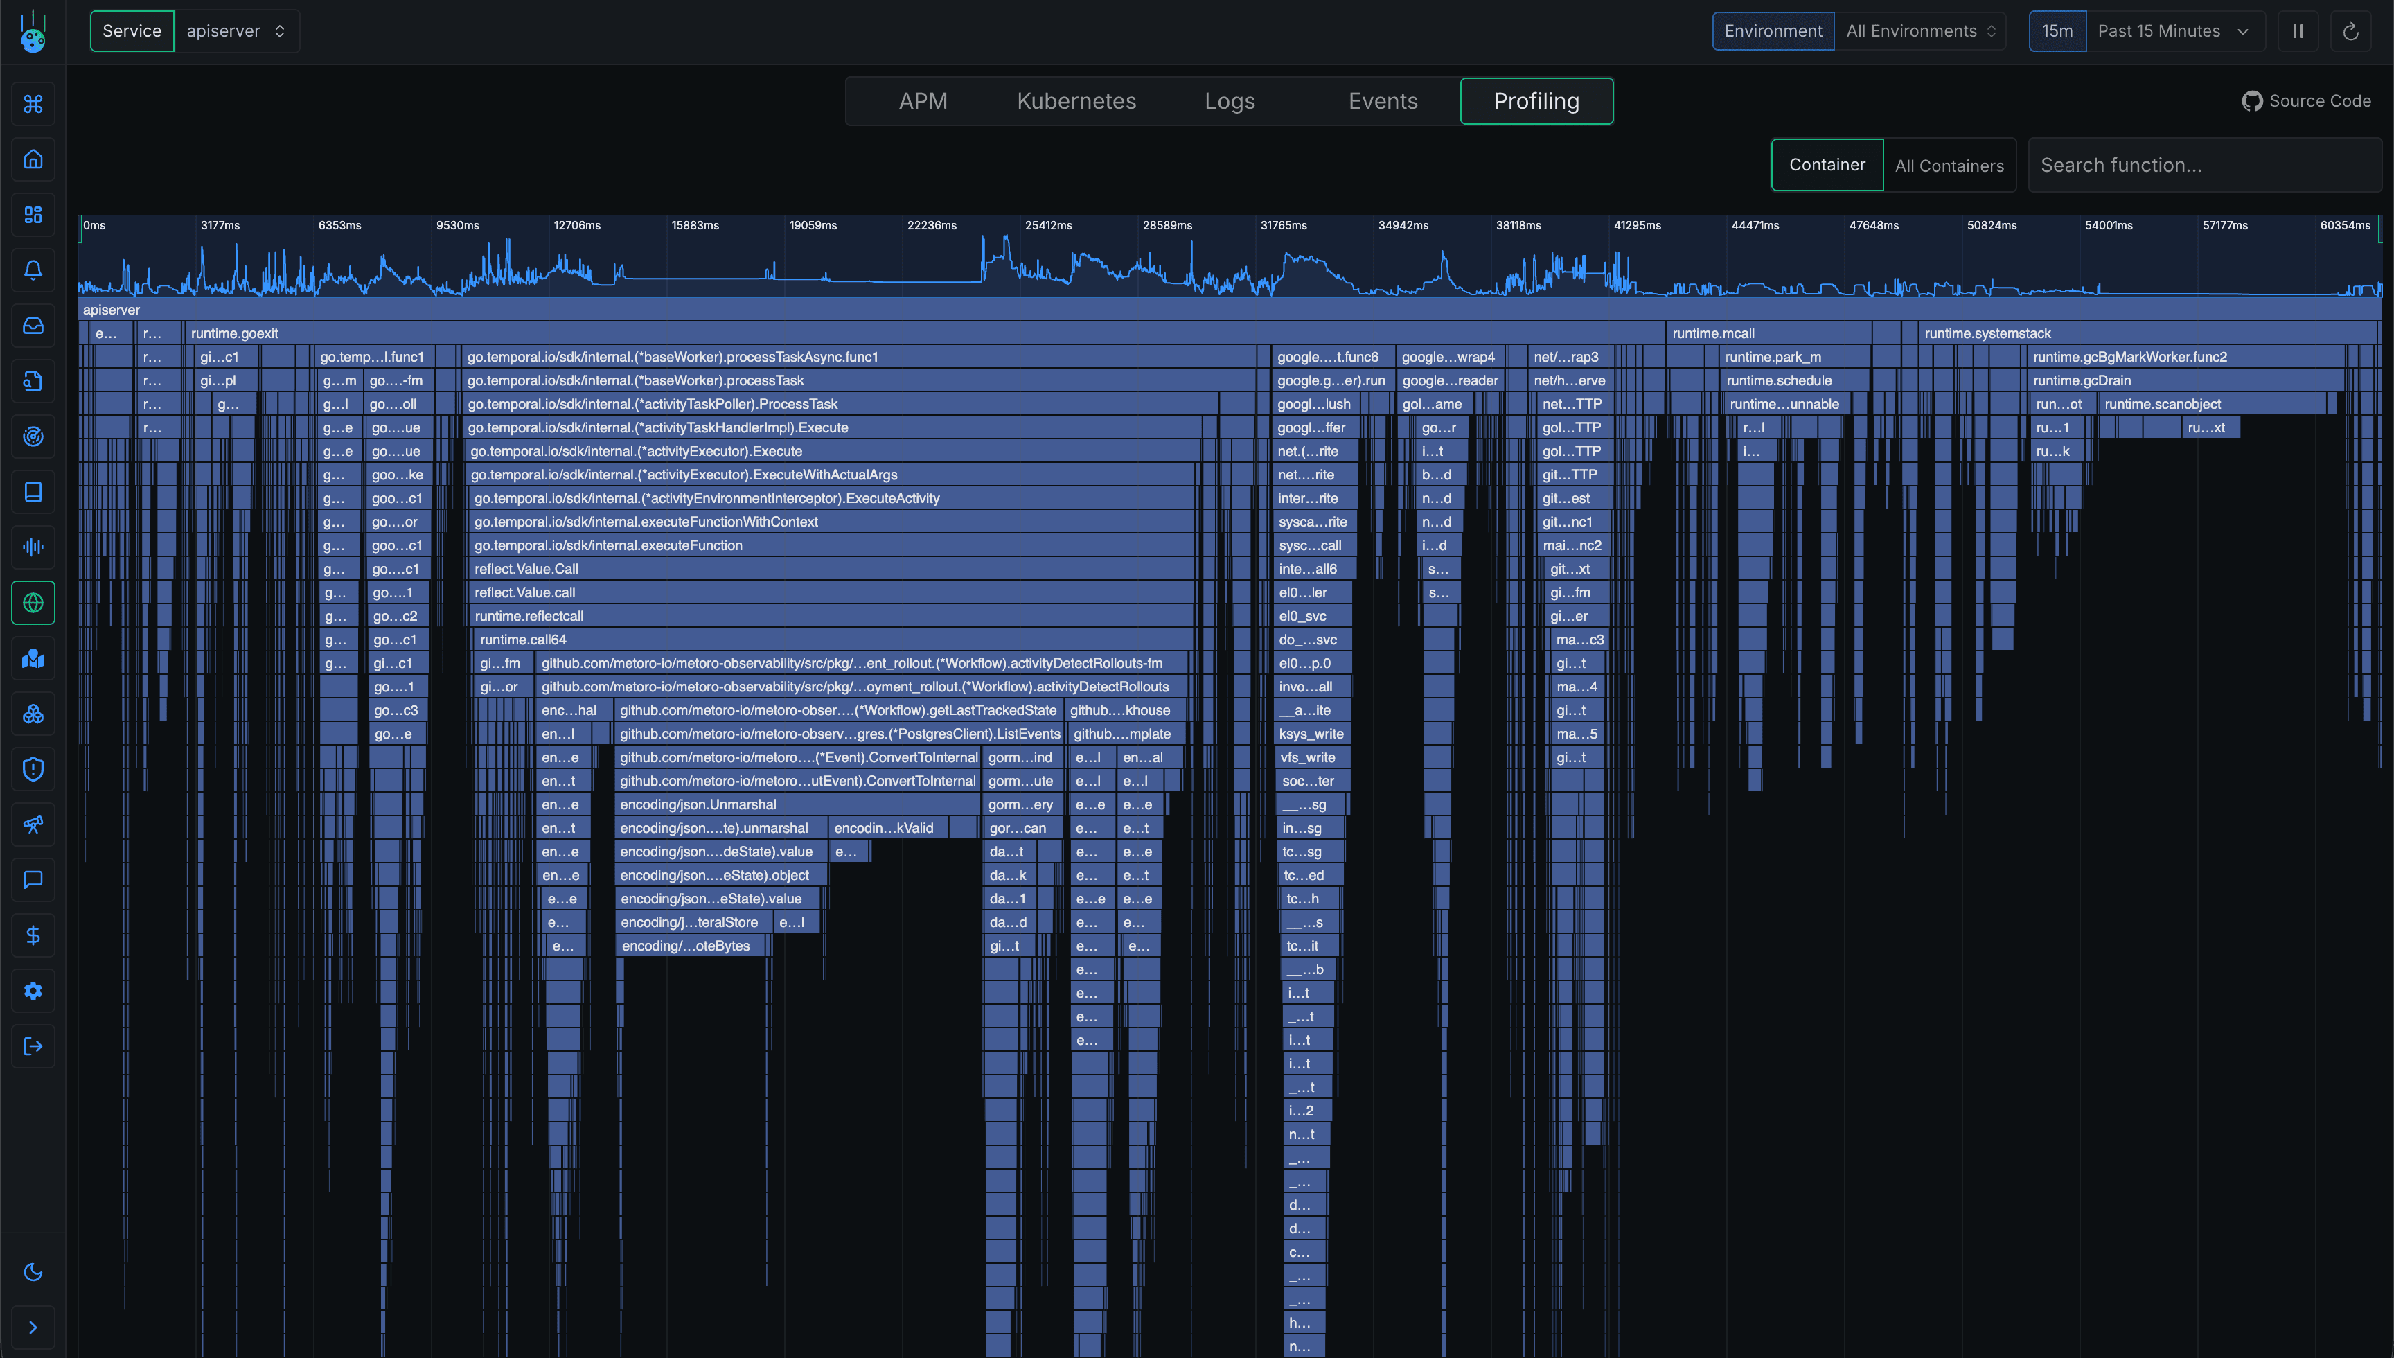2394x1358 pixels.
Task: Click the refresh data button
Action: coord(2351,30)
